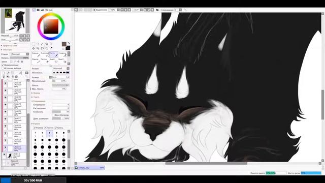Select the lasso selection tool
This screenshot has height=183, width=325.
click(38, 44)
